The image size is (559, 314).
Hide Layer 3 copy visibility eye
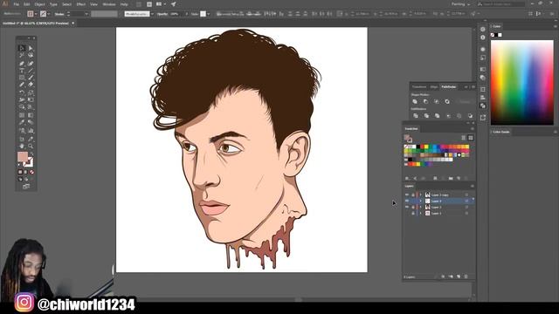pyautogui.click(x=407, y=195)
